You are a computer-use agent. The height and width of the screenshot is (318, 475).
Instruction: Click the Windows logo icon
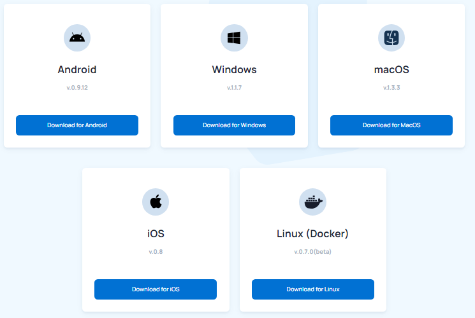[x=234, y=38]
